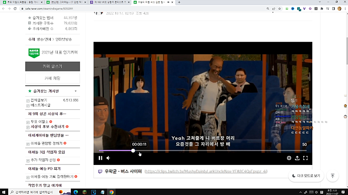This screenshot has height=195, width=348.
Task: Click the 방송/연예 topic link
Action: (x=44, y=39)
